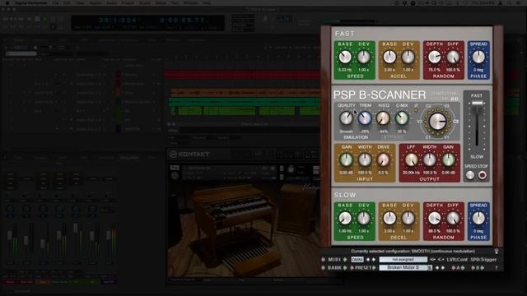Click the SLOW RANDOM DEPTH knob
The height and width of the screenshot is (296, 527).
click(434, 218)
